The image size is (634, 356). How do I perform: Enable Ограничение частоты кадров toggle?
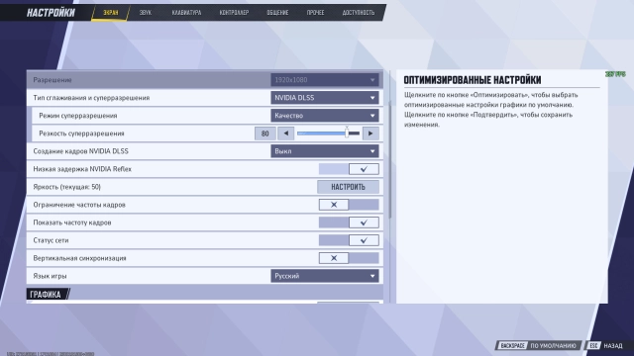[349, 205]
